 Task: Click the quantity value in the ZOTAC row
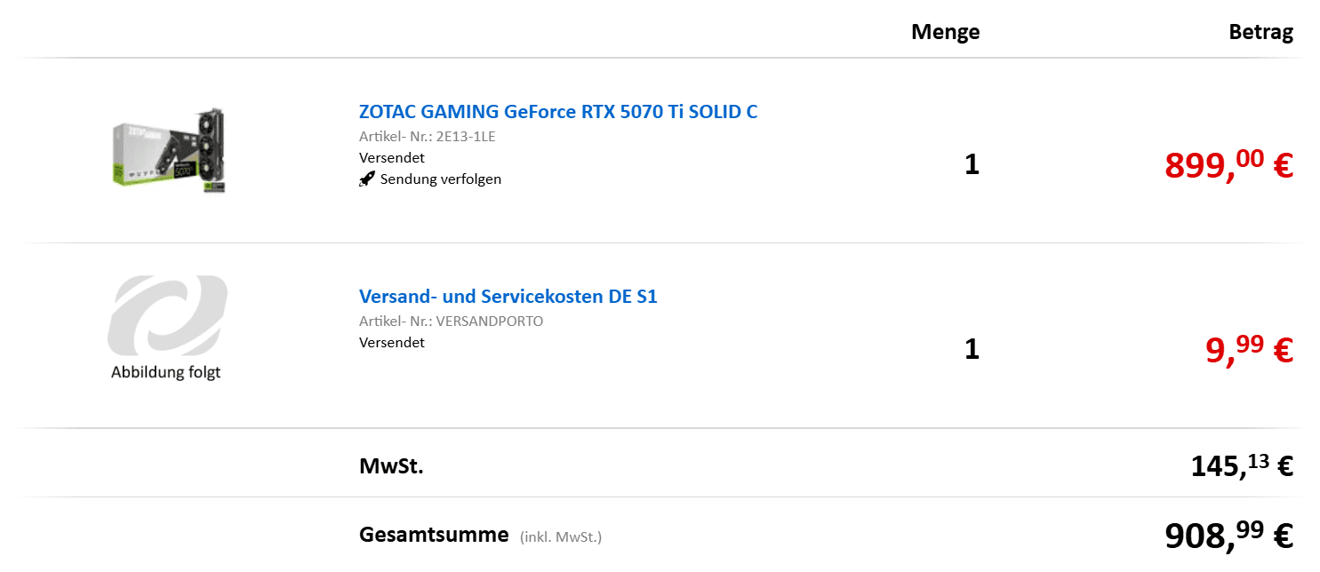[x=972, y=165]
